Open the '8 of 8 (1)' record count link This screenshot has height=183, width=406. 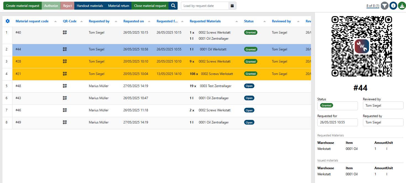[x=373, y=6]
